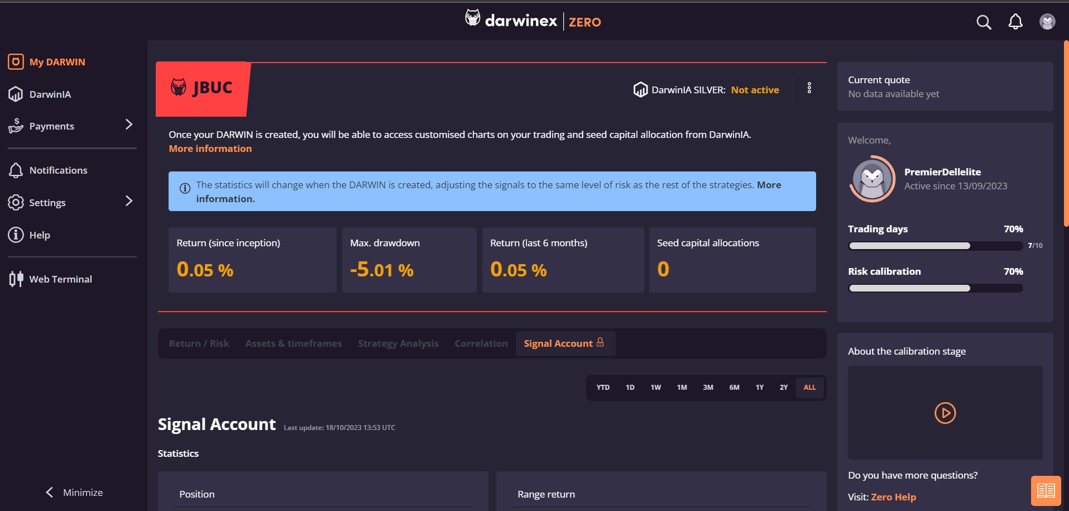Open the notification bell in header
The width and height of the screenshot is (1069, 511).
tap(1015, 22)
